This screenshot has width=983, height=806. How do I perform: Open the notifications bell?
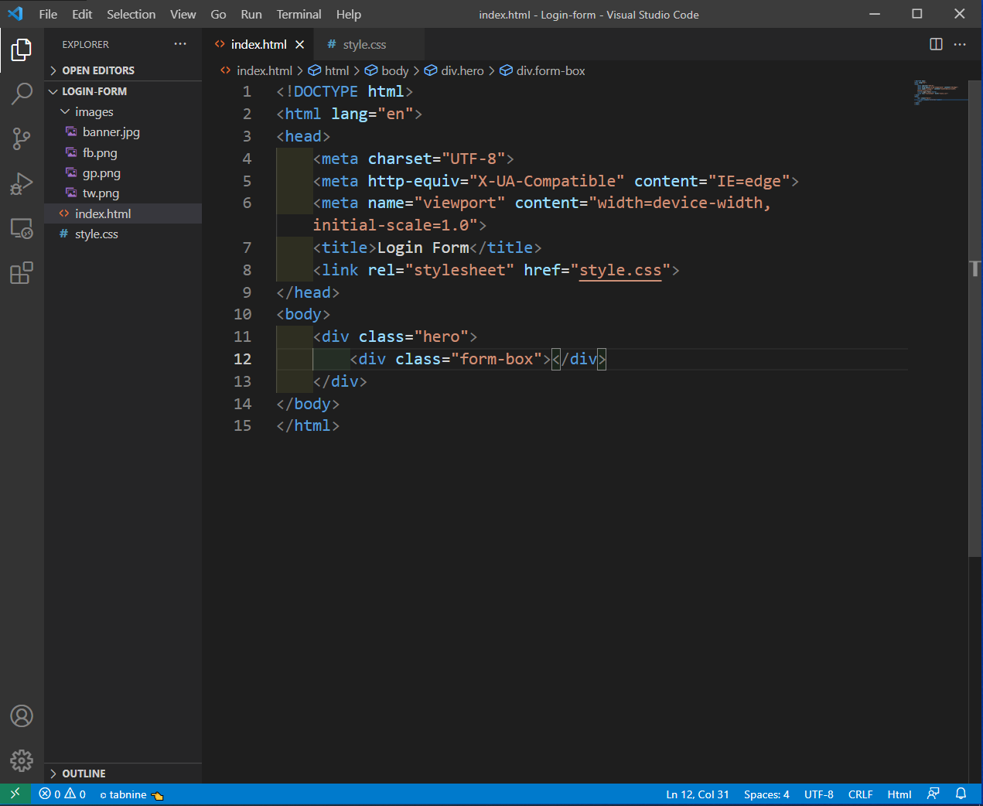click(961, 794)
